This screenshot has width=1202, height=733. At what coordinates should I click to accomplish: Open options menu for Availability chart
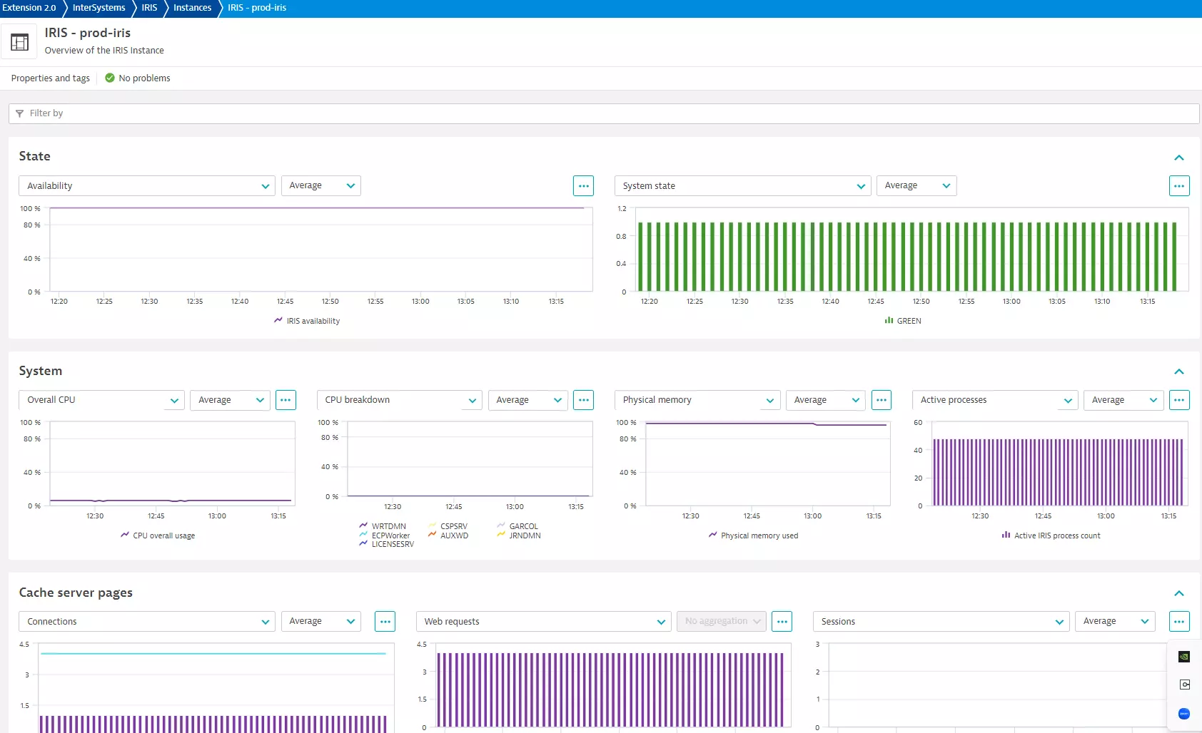(x=583, y=185)
